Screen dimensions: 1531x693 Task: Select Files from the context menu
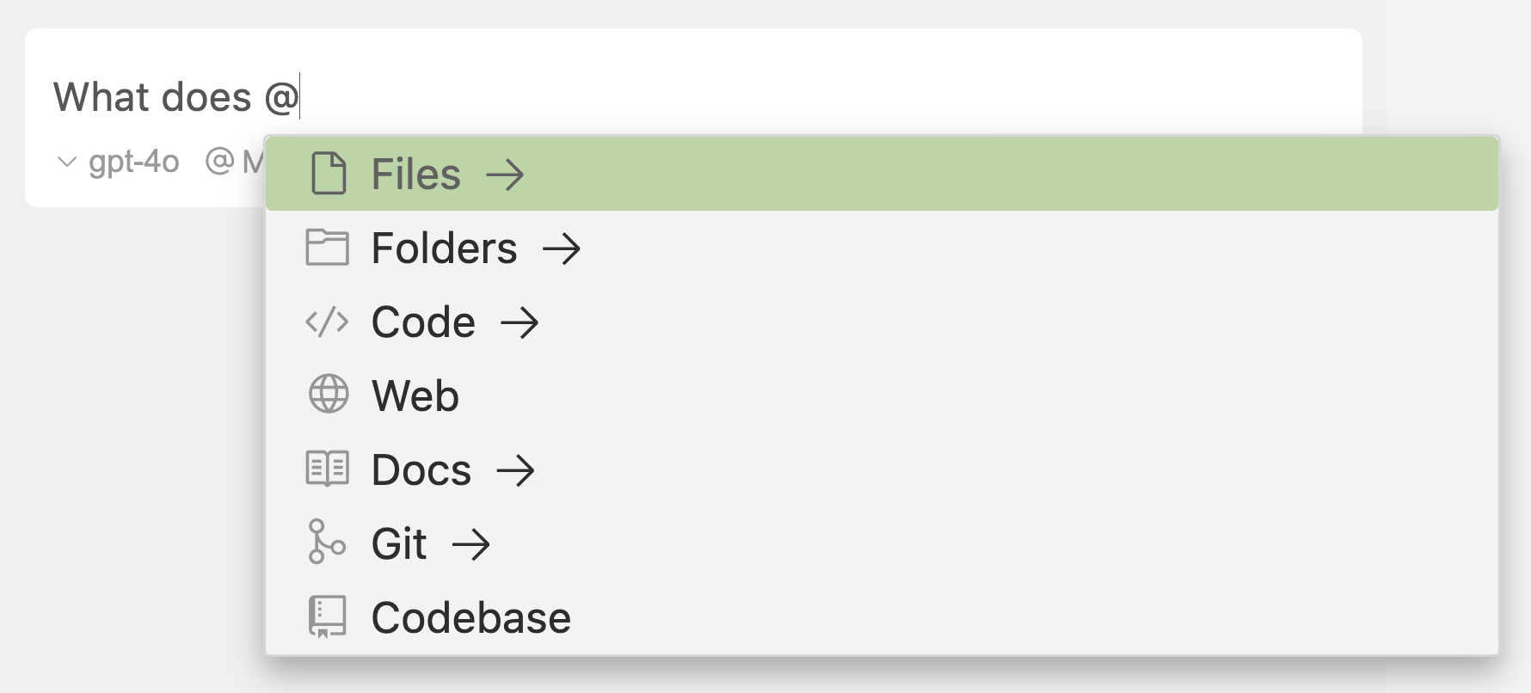[x=415, y=173]
